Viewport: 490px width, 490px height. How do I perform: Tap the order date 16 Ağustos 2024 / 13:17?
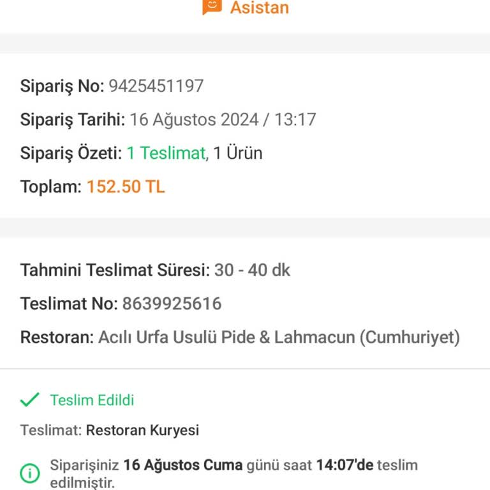pyautogui.click(x=223, y=119)
